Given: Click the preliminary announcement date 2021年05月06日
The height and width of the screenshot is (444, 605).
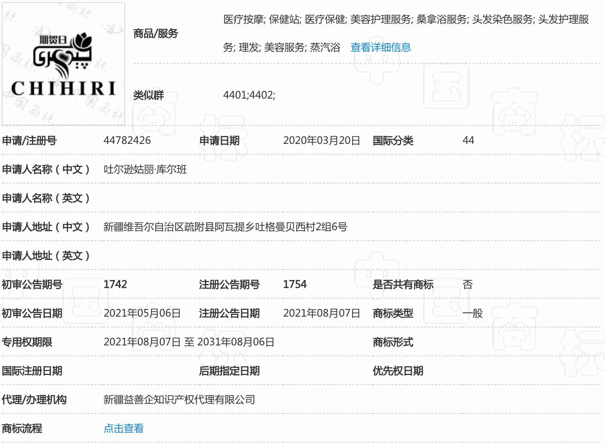Looking at the screenshot, I should coord(142,313).
